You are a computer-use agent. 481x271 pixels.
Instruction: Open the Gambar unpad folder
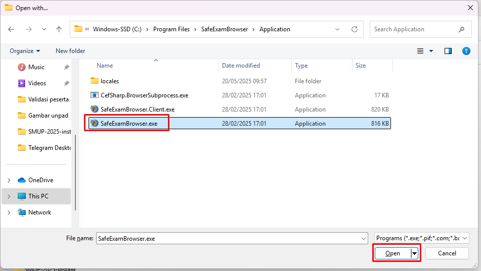tap(43, 116)
